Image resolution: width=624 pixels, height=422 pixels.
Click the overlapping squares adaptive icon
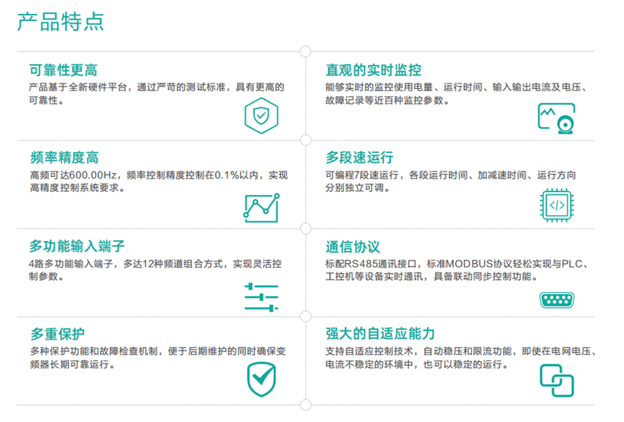pos(556,378)
